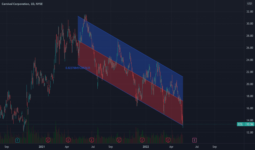Click the pink upcoming earnings marker near July 2022
This screenshot has height=150, width=255.
pyautogui.click(x=195, y=140)
